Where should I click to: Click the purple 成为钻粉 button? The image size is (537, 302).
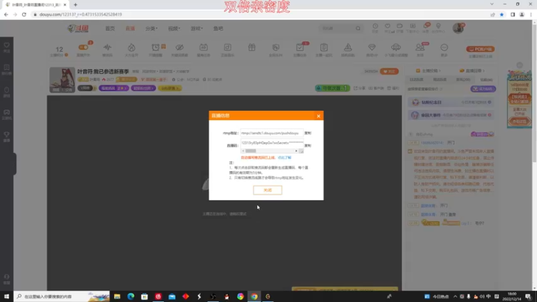tap(483, 89)
